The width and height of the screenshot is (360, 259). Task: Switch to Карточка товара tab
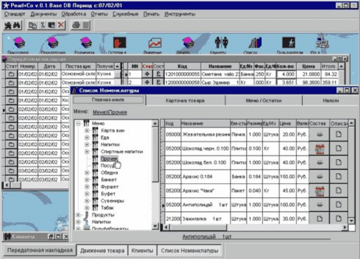185,100
